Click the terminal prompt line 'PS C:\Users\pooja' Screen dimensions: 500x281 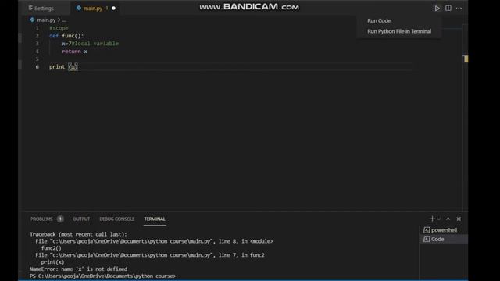tap(102, 276)
